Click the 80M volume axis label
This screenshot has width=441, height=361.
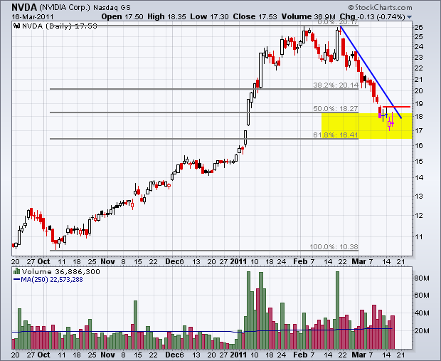[x=422, y=278]
